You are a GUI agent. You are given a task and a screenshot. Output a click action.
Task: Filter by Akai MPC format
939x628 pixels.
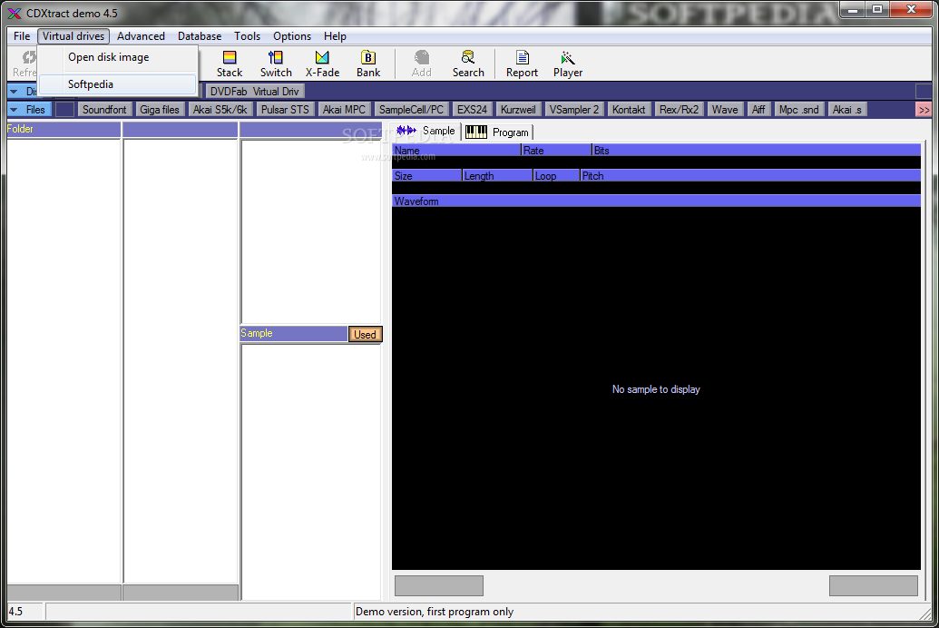[x=344, y=110]
